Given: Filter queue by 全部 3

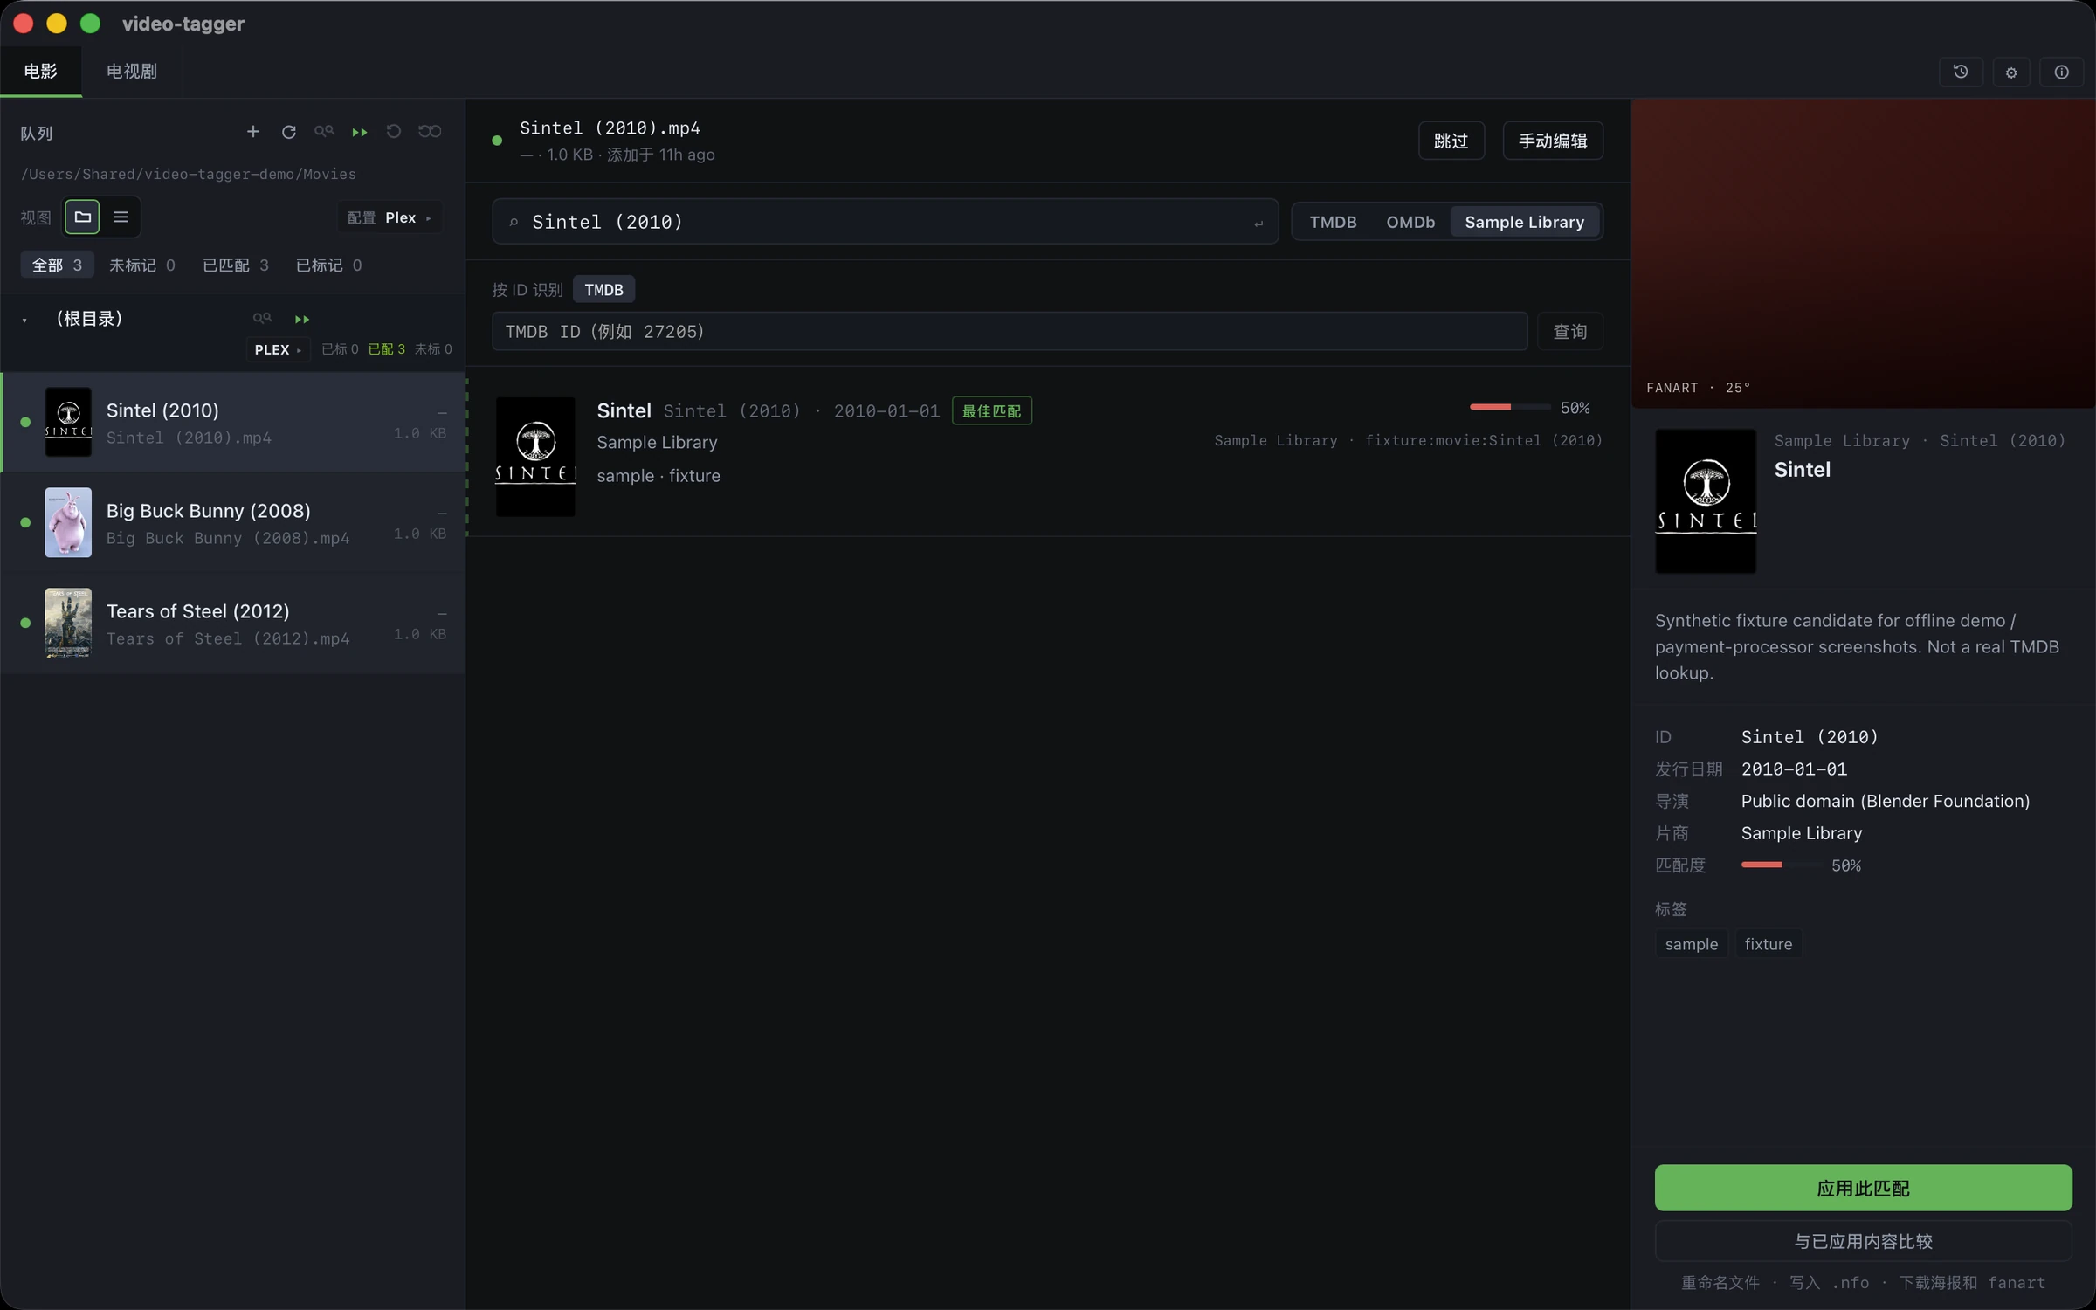Looking at the screenshot, I should [x=57, y=265].
